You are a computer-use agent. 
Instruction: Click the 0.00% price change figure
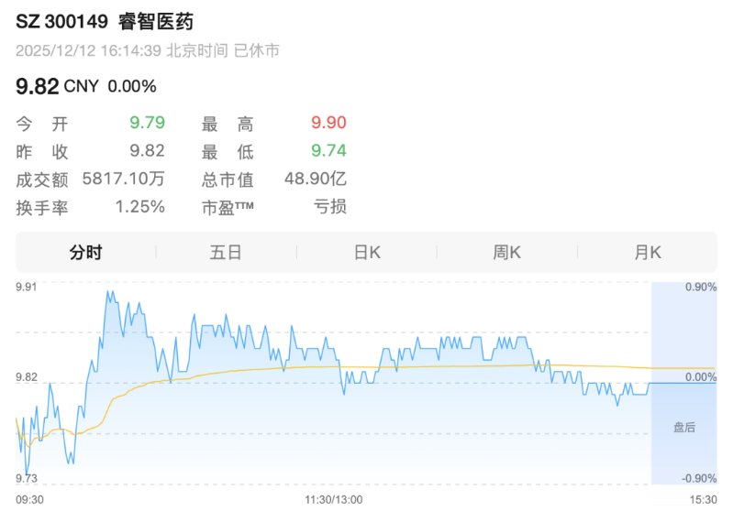(132, 87)
